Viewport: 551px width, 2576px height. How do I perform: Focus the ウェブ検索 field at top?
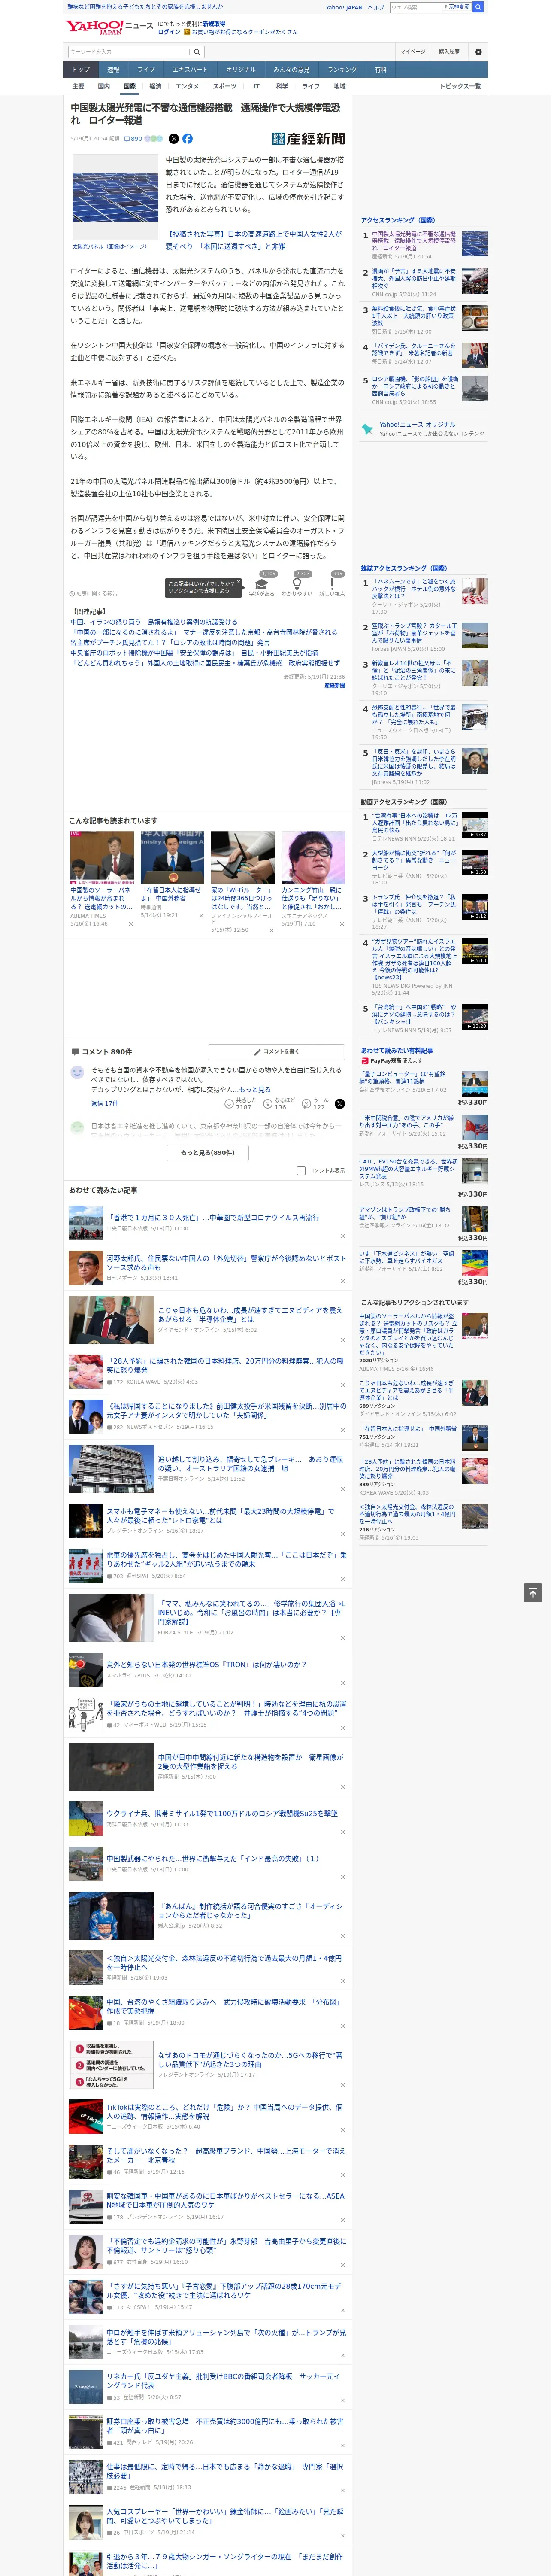click(x=416, y=7)
